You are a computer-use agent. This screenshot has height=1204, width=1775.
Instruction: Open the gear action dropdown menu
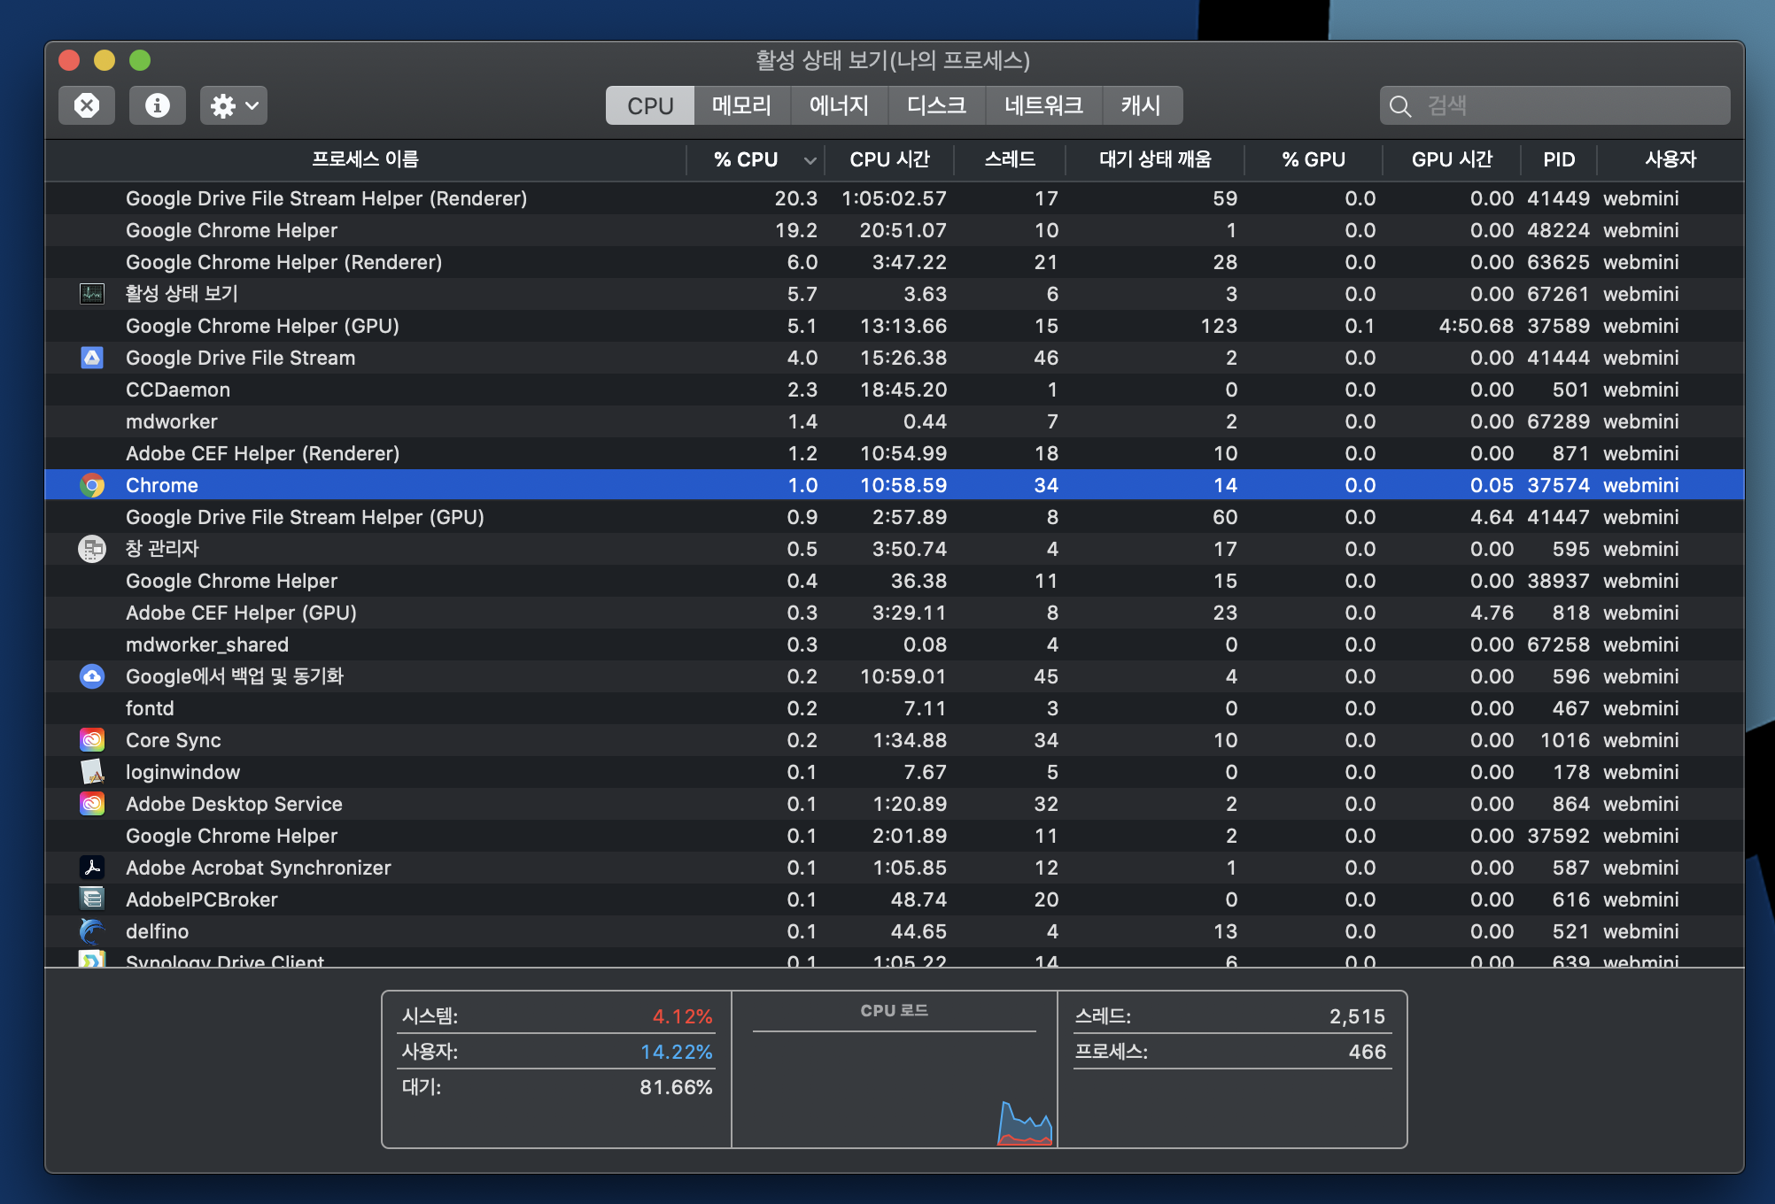234,106
